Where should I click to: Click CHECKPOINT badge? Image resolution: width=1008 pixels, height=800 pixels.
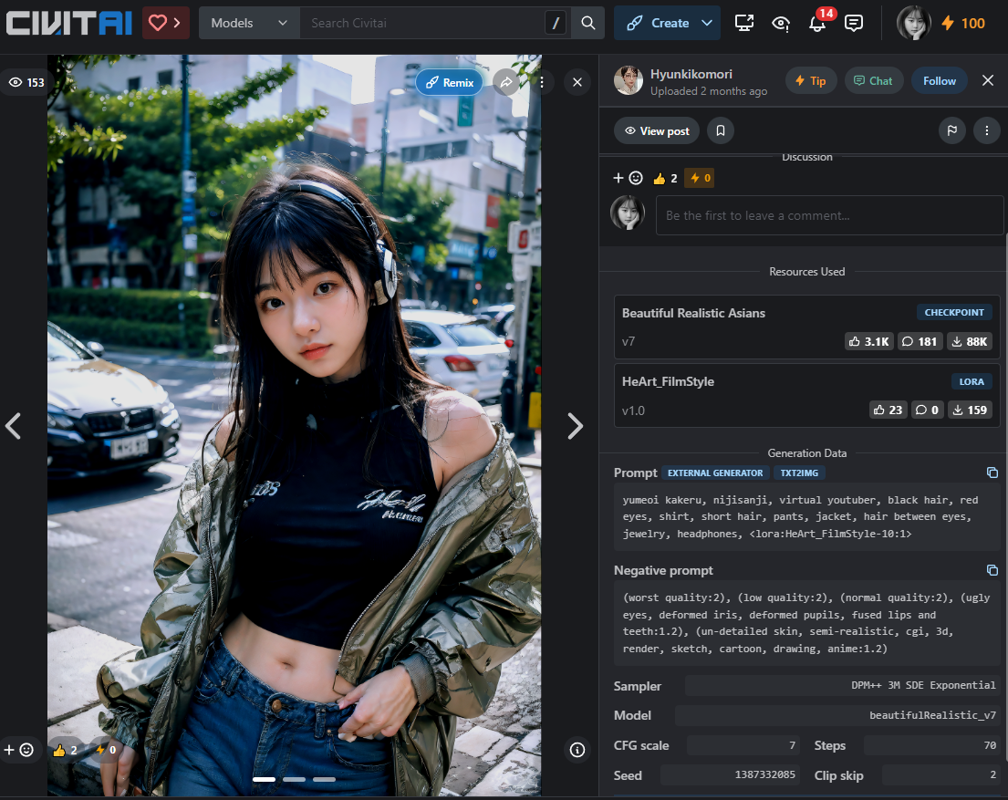[954, 313]
